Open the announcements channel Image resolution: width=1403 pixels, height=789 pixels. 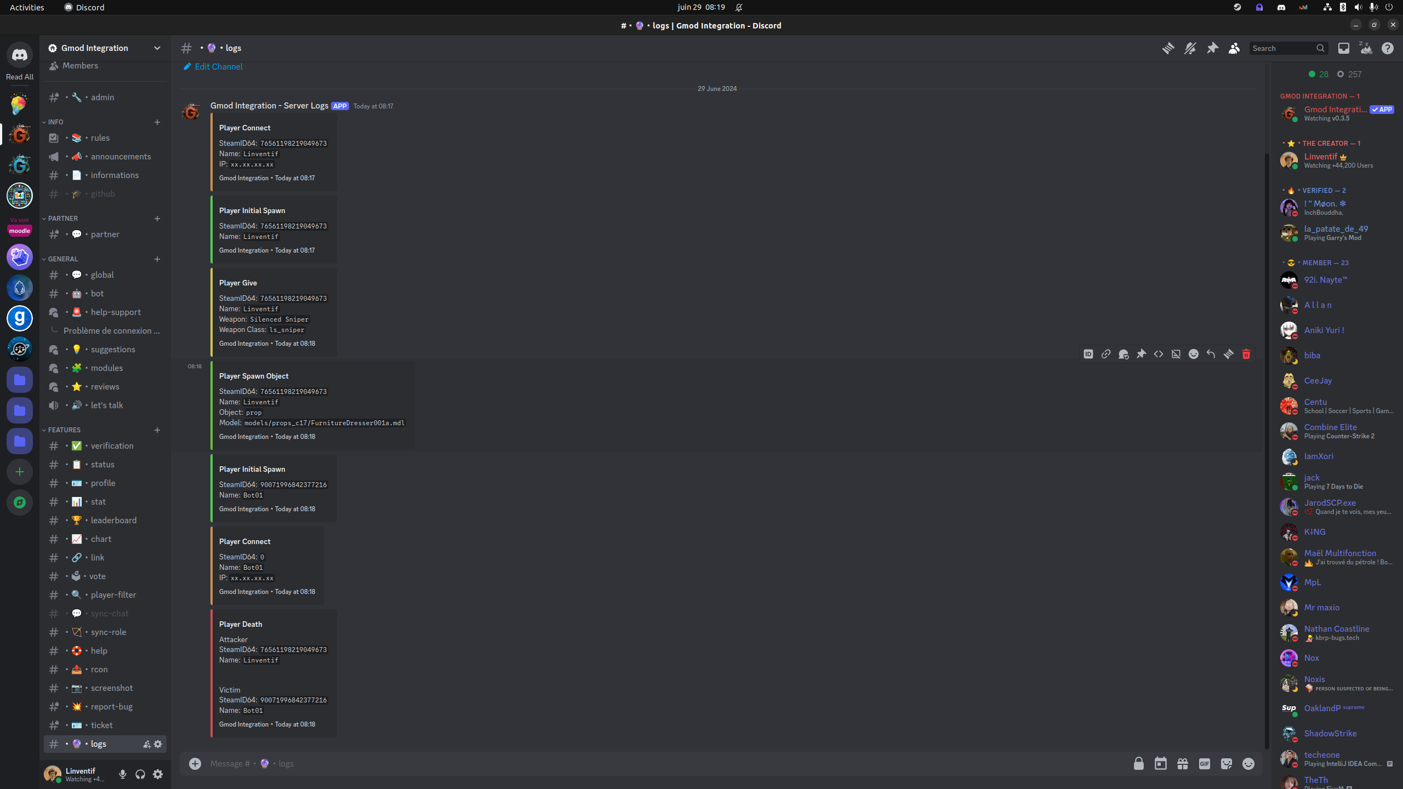105,157
